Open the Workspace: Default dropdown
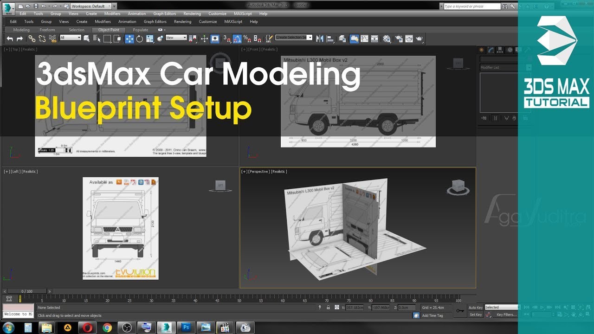Screen dimensions: 594x334 (x=90, y=6)
